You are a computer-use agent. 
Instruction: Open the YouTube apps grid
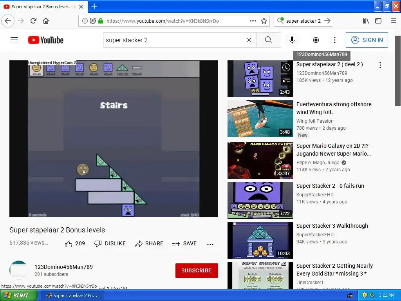click(316, 40)
